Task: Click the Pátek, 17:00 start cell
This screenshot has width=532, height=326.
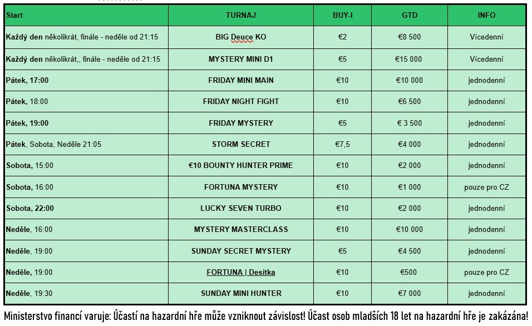Action: 86,81
